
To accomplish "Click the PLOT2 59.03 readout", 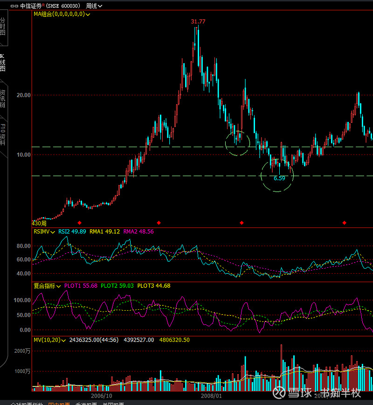I will click(117, 286).
